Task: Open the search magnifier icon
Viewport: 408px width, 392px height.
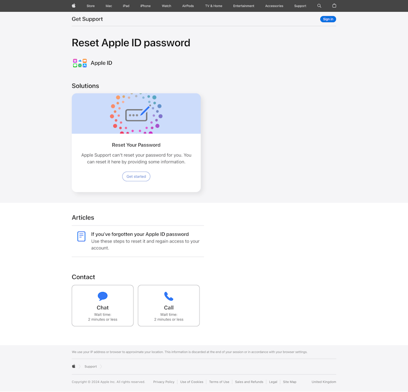Action: tap(319, 6)
